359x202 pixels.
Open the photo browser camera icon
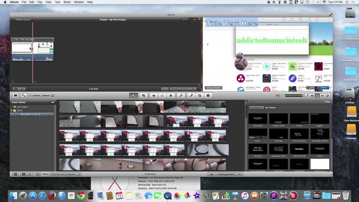coord(312,96)
